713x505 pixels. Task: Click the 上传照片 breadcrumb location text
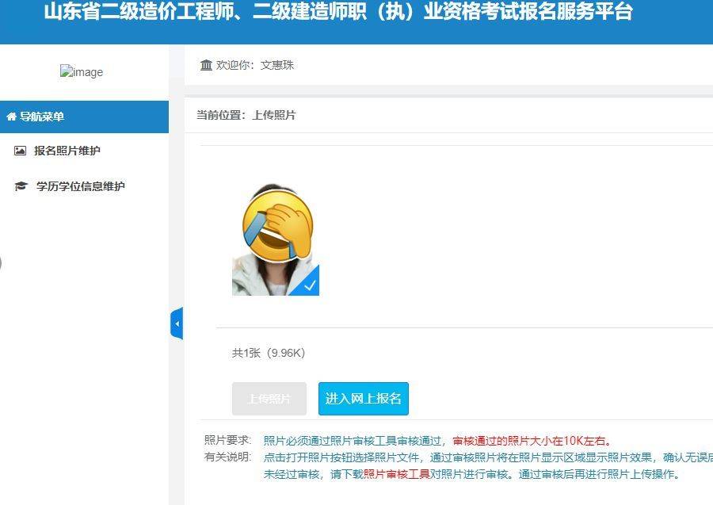(274, 115)
